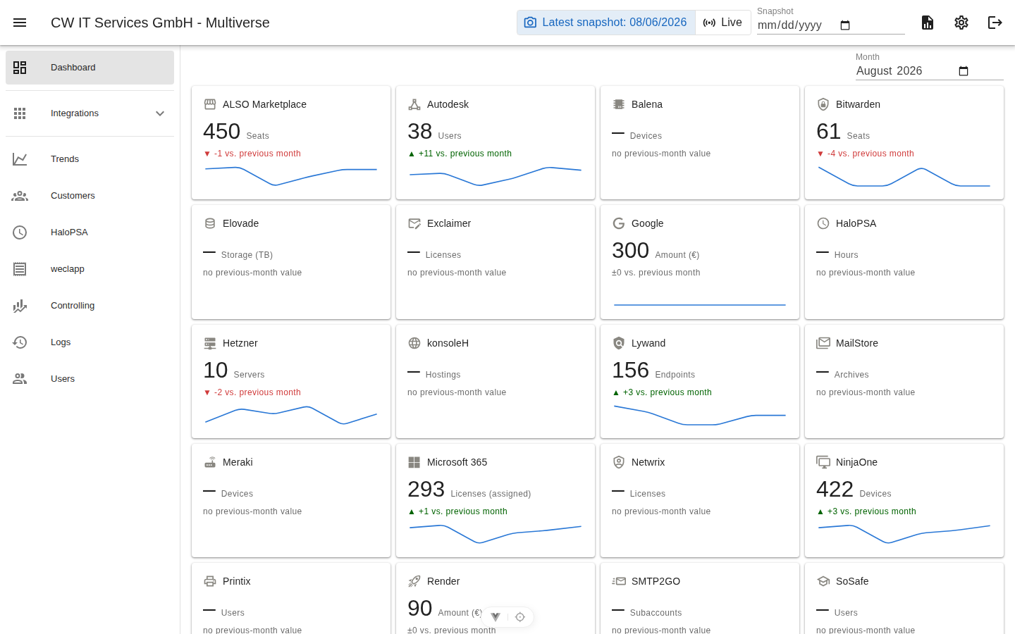Viewport: 1015px width, 634px height.
Task: Click the Bitwarden sparkline chart
Action: point(904,177)
